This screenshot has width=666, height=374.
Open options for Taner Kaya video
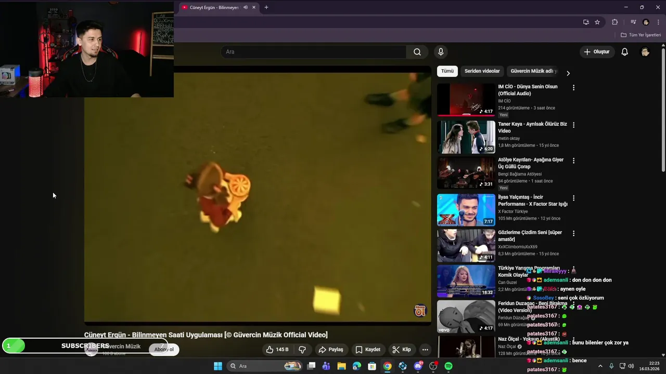[x=573, y=125]
